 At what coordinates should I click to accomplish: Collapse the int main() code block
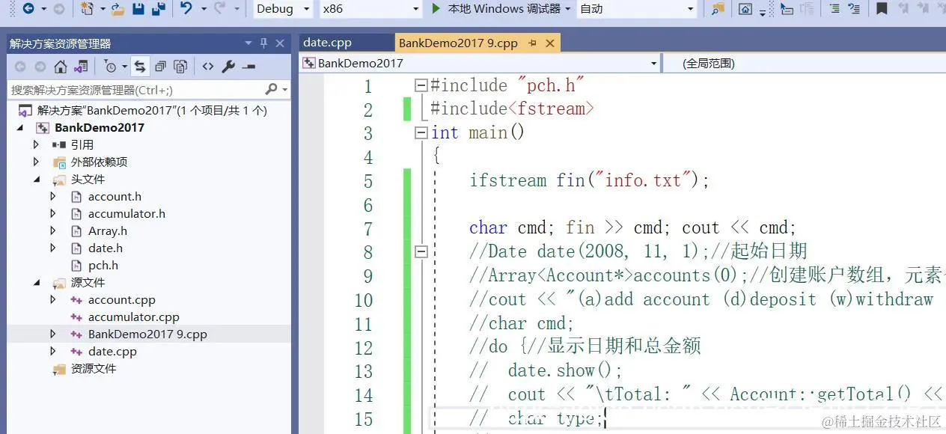pyautogui.click(x=421, y=133)
